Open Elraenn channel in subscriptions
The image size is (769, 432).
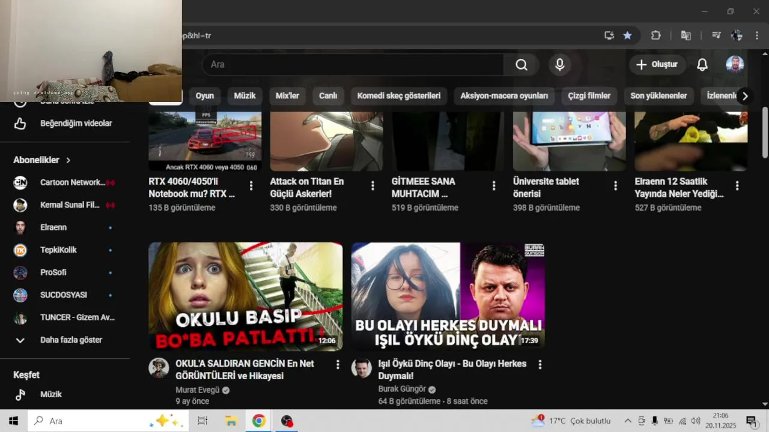click(65, 227)
